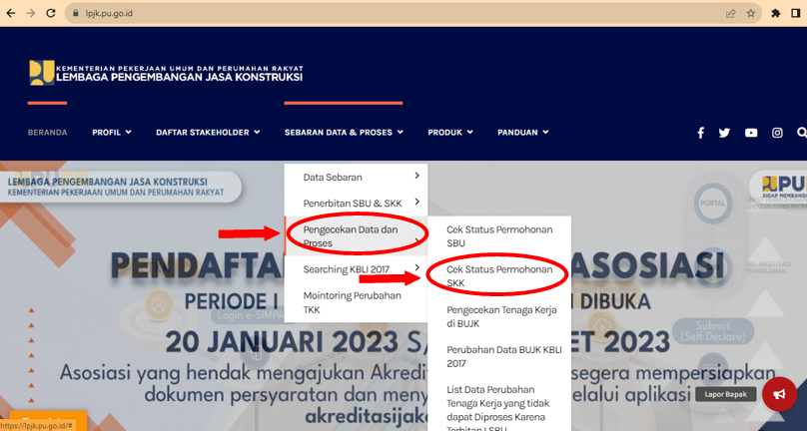The height and width of the screenshot is (431, 807).
Task: Bookmark this page with the star icon
Action: click(751, 13)
